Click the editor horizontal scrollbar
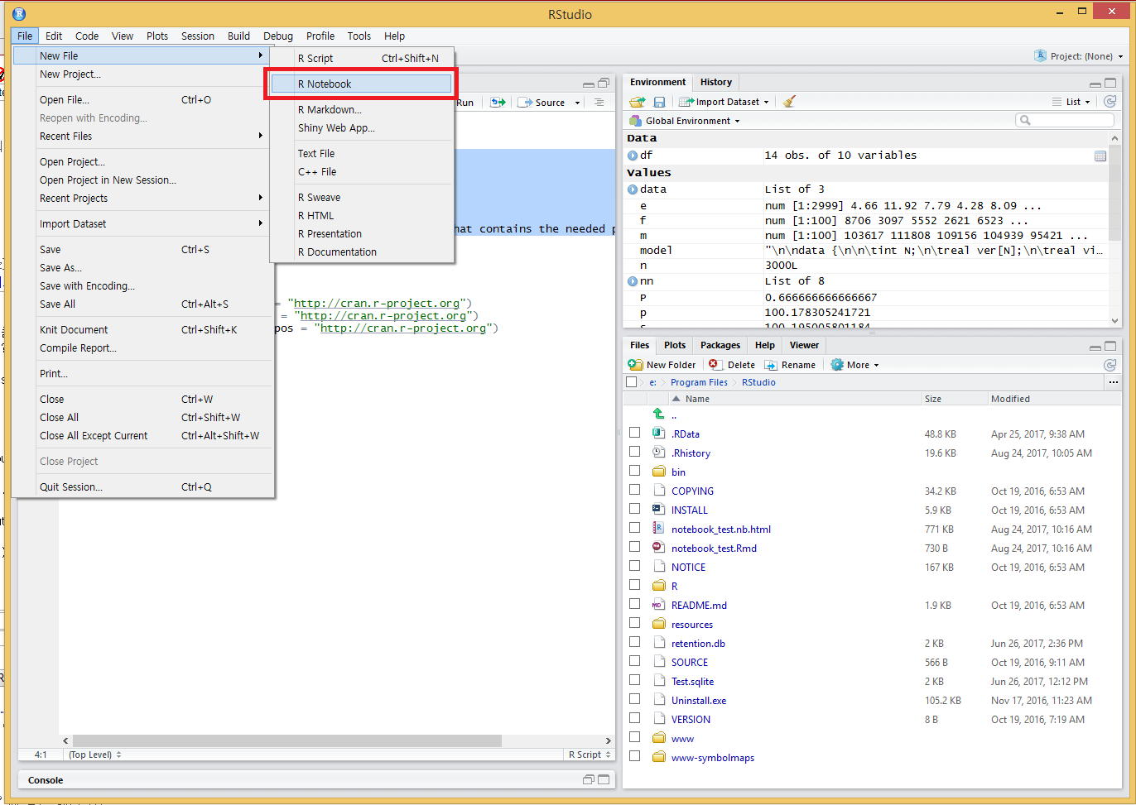The image size is (1136, 805). [x=286, y=740]
